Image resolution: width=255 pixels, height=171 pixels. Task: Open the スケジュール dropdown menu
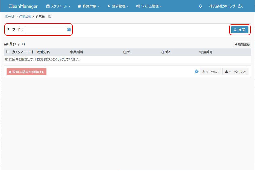pyautogui.click(x=58, y=6)
